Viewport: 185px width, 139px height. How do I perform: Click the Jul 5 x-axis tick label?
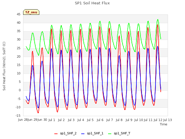90,120
